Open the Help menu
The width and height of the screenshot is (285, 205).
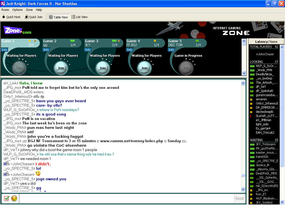click(39, 10)
